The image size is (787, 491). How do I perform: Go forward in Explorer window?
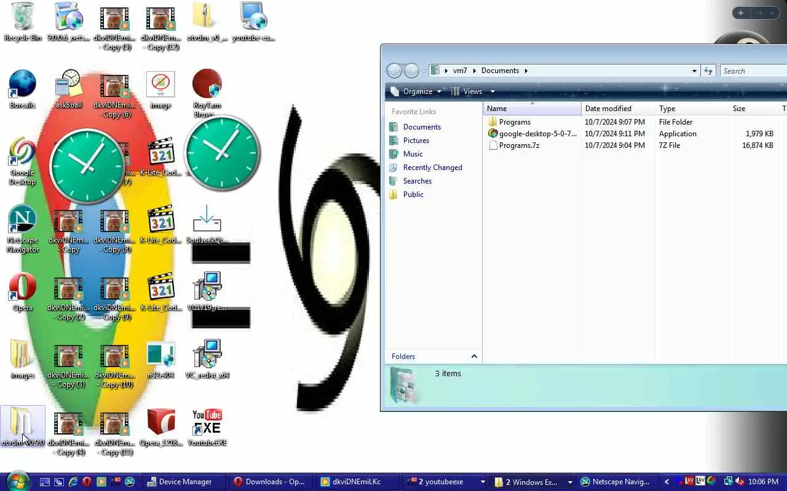coord(411,71)
